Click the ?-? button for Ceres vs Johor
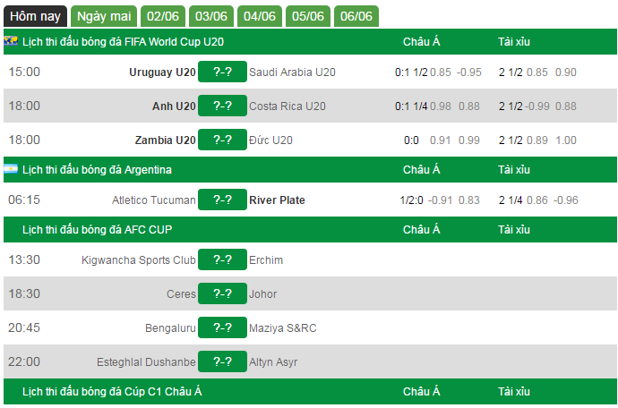Image resolution: width=618 pixels, height=408 pixels. pyautogui.click(x=222, y=293)
